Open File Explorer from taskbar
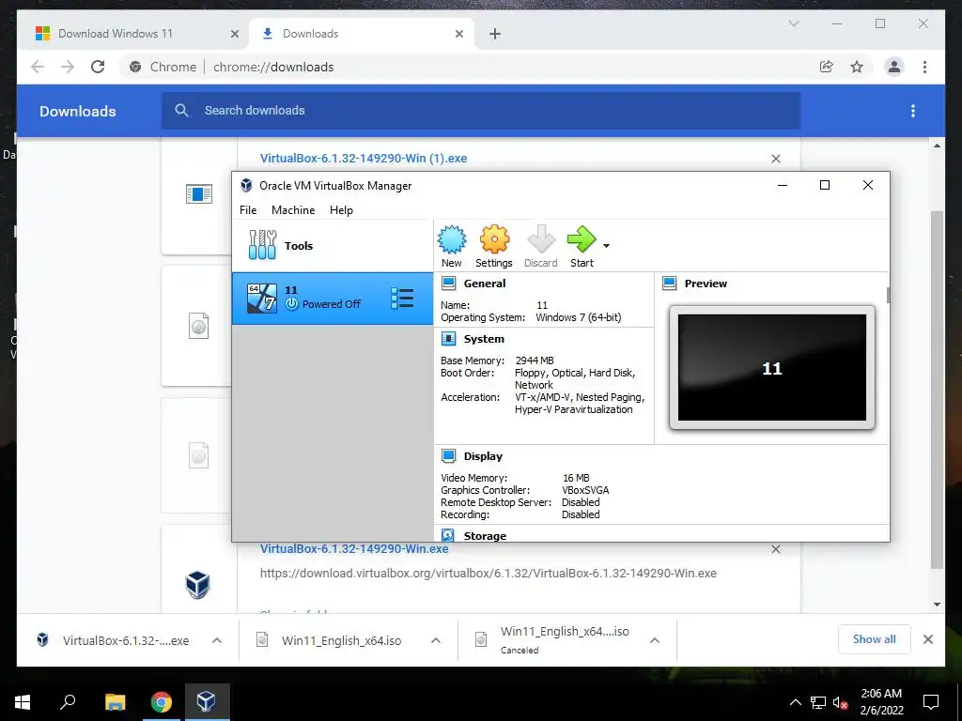962x721 pixels. (115, 702)
